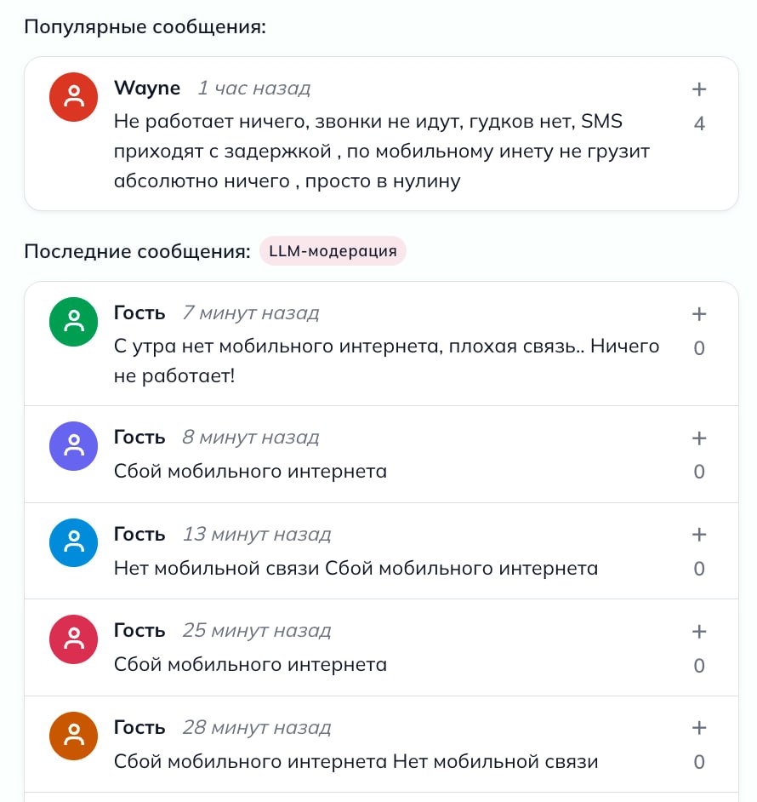Click the "1 час назад" timestamp
The image size is (757, 802).
(253, 88)
